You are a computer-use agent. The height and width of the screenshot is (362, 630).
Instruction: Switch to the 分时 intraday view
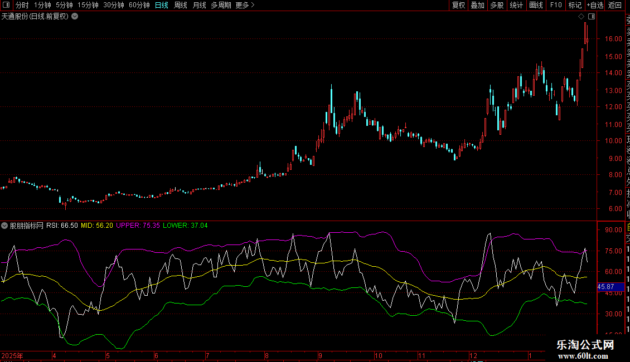coord(22,5)
